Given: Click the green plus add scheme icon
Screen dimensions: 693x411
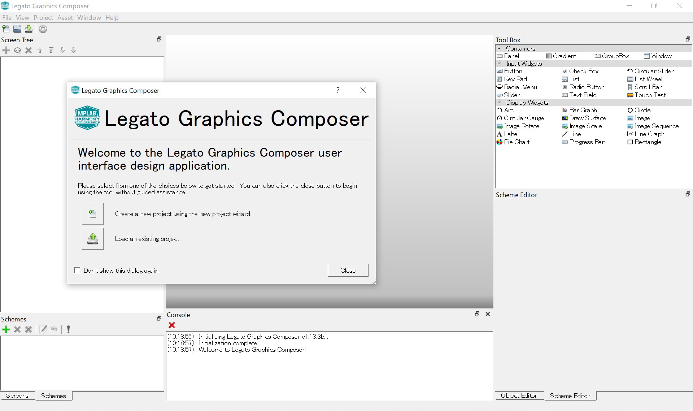Looking at the screenshot, I should click(6, 329).
